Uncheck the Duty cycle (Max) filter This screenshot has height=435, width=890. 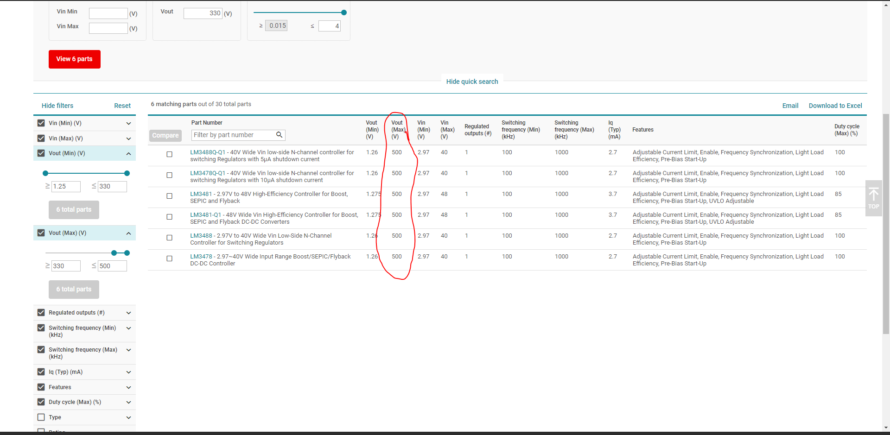(x=41, y=402)
